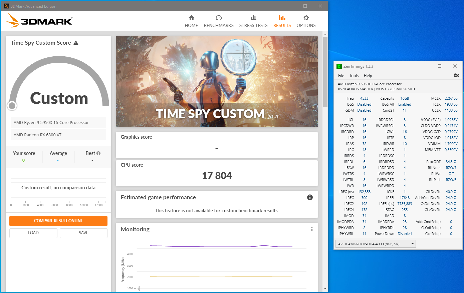The image size is (464, 293).
Task: Minimize the 3DMark window
Action: pyautogui.click(x=290, y=6)
